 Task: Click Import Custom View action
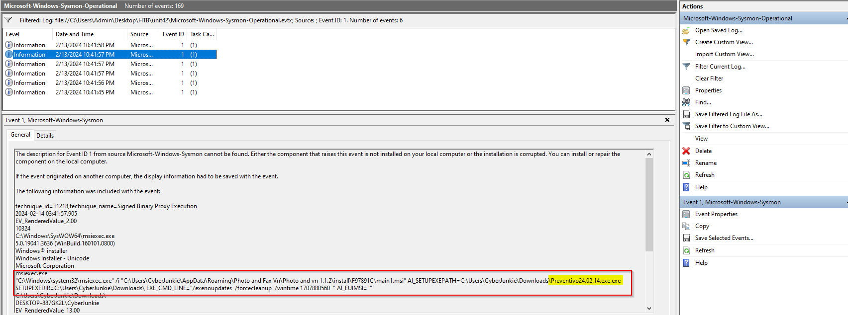[724, 54]
